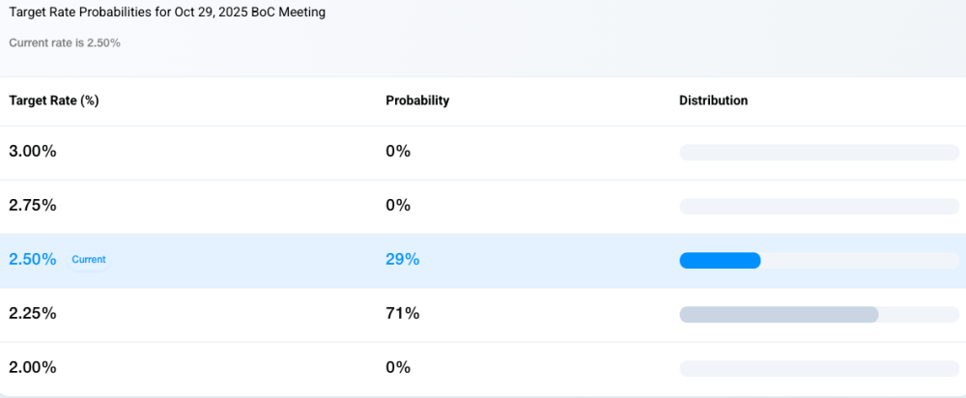
Task: Click the 29% probability value
Action: [x=403, y=260]
